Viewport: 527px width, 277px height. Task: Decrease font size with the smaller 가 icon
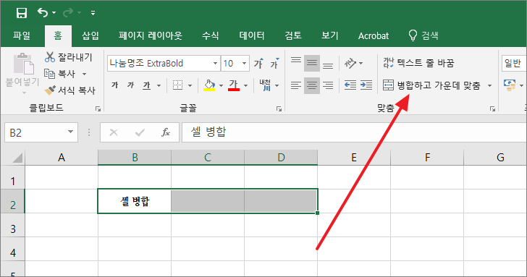pos(274,63)
